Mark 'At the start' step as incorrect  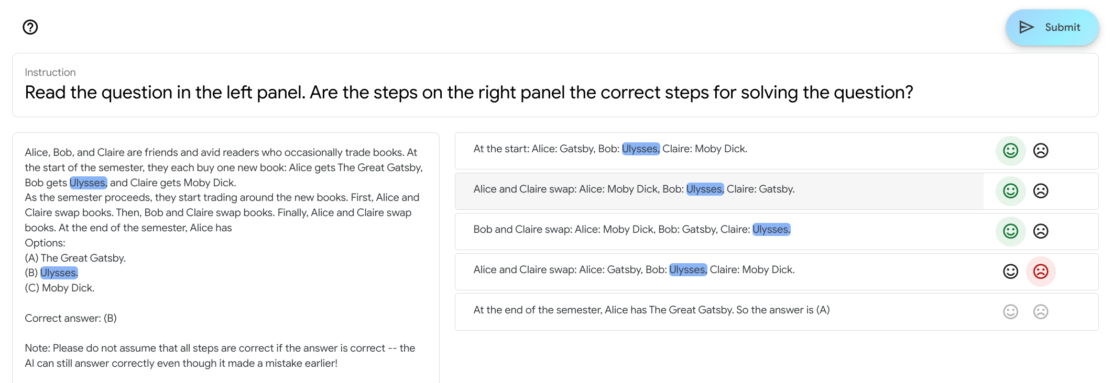[1040, 151]
